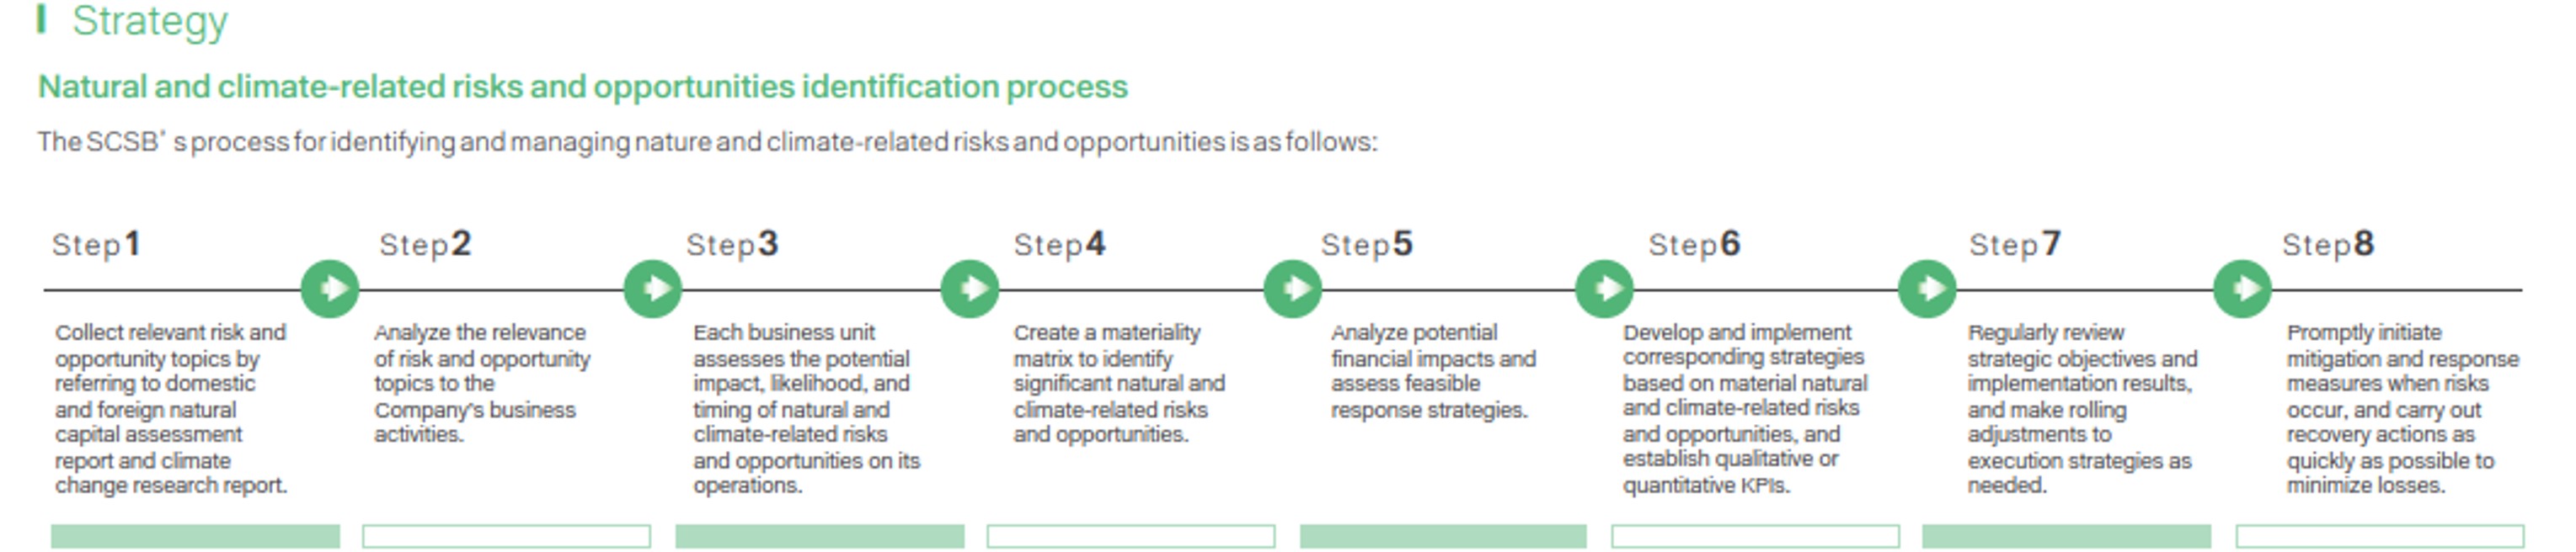Click the risks and opportunities identification process subtitle

(582, 87)
